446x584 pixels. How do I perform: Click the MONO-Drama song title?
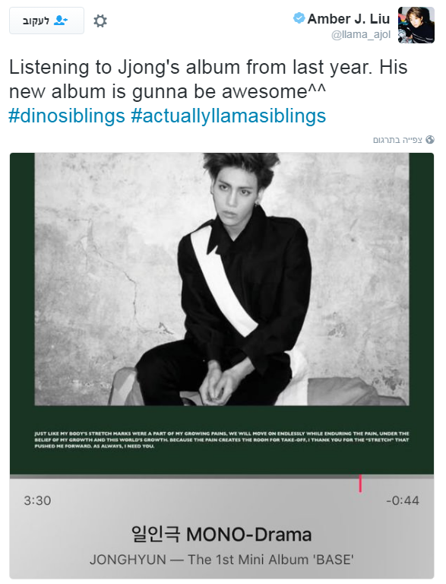click(222, 535)
